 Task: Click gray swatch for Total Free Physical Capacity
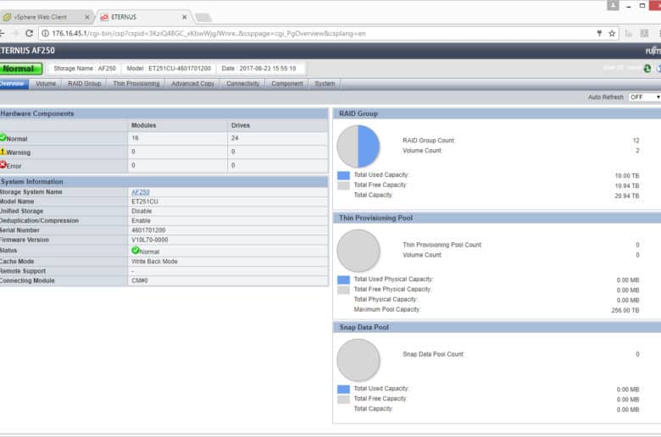pyautogui.click(x=343, y=290)
